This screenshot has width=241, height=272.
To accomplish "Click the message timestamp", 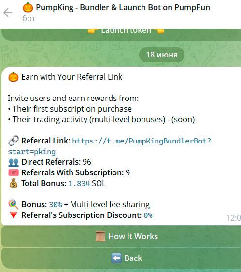I will click(234, 218).
